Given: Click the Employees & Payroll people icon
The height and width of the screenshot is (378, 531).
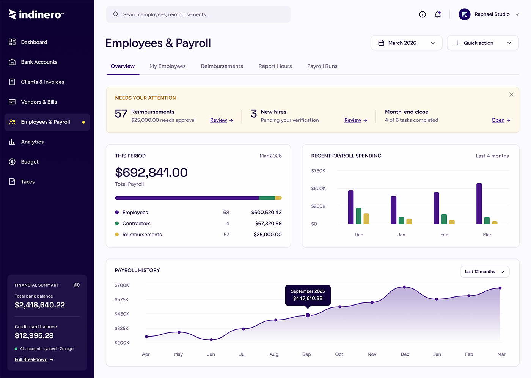Looking at the screenshot, I should tap(12, 122).
